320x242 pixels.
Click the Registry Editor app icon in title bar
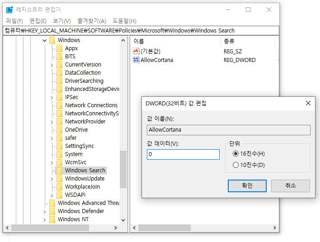tap(9, 9)
